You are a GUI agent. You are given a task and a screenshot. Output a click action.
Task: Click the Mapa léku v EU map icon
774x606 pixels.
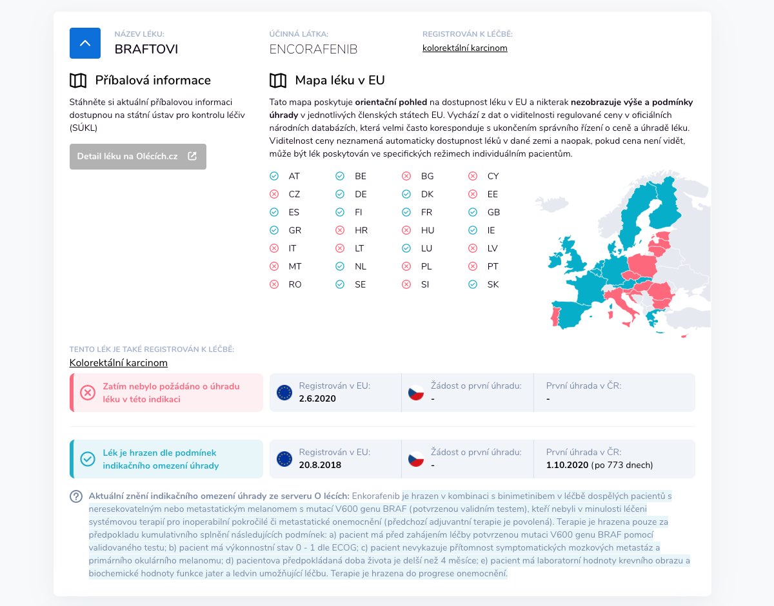(278, 81)
